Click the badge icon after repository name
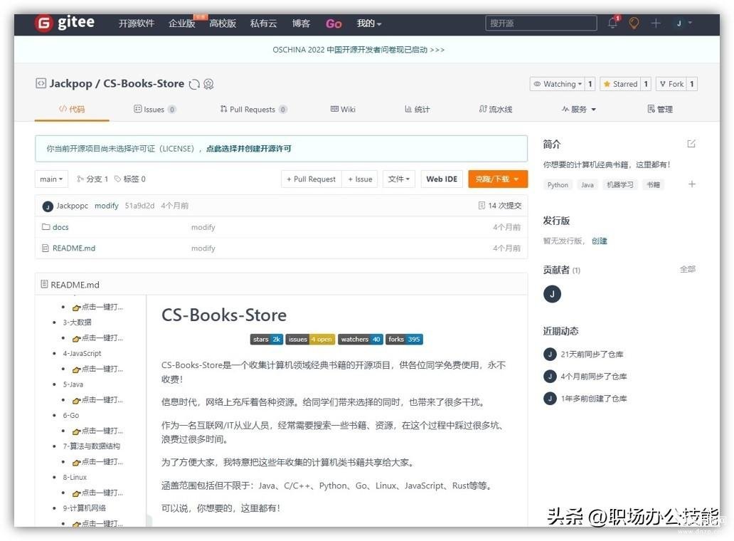Image resolution: width=734 pixels, height=541 pixels. (209, 84)
